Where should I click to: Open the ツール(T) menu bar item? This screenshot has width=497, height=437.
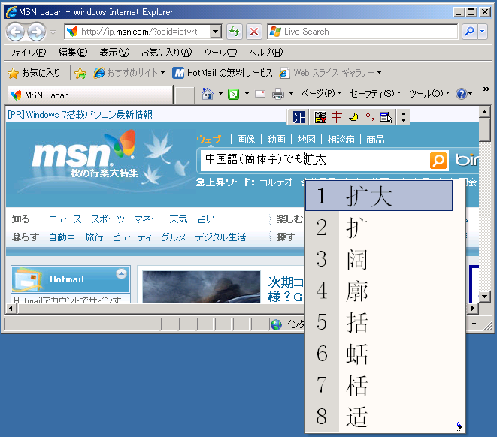(x=220, y=53)
